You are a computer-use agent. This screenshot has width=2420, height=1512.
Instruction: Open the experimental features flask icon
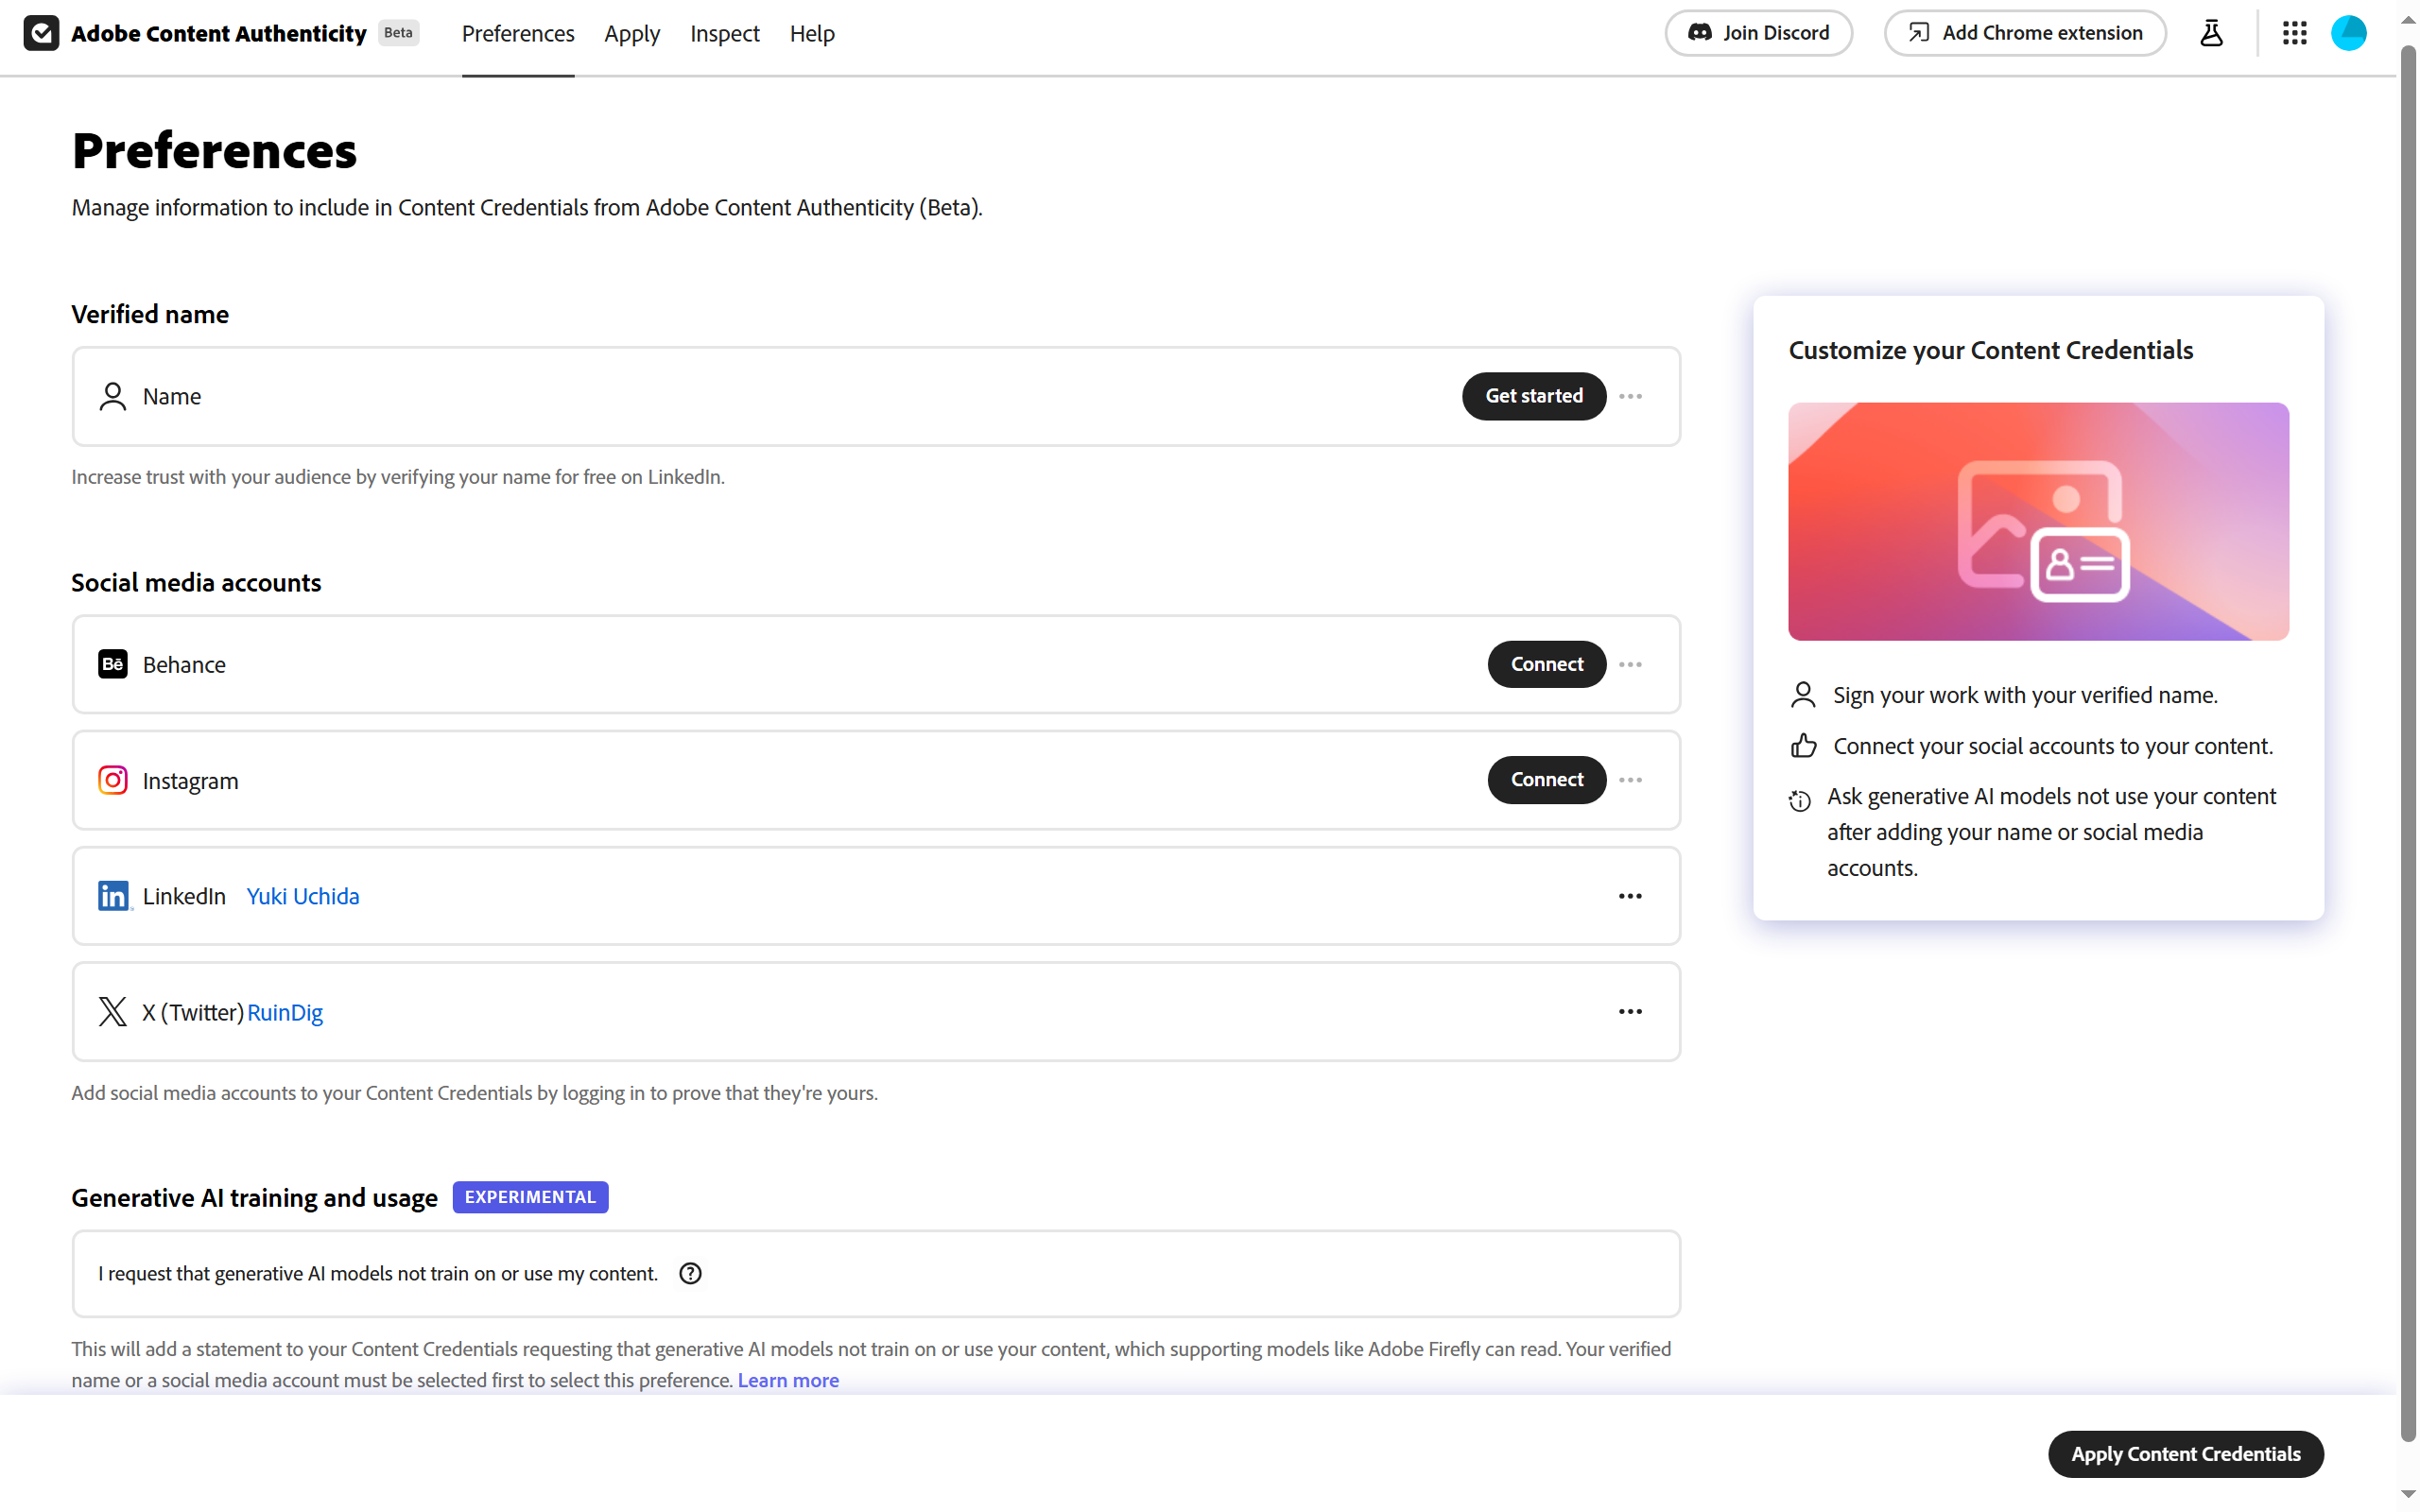[2211, 33]
